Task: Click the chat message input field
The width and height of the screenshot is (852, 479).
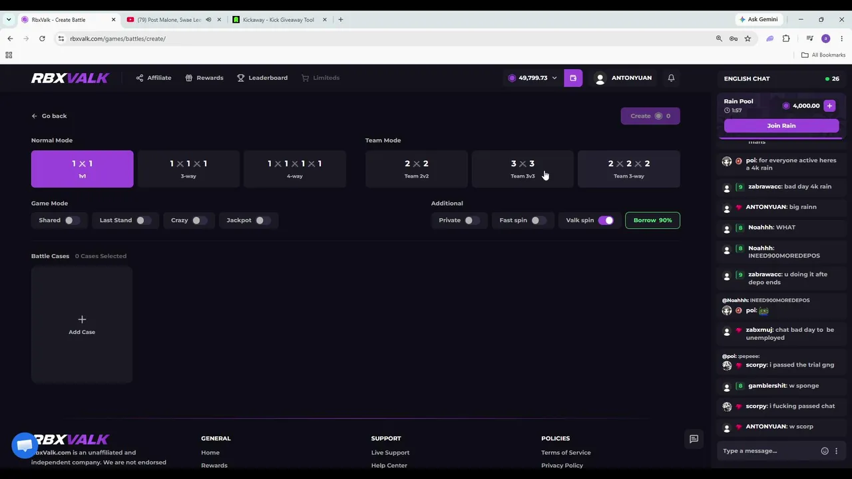Action: click(x=769, y=451)
